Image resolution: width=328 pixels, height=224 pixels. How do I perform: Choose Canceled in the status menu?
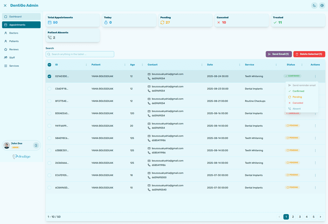coord(298,103)
